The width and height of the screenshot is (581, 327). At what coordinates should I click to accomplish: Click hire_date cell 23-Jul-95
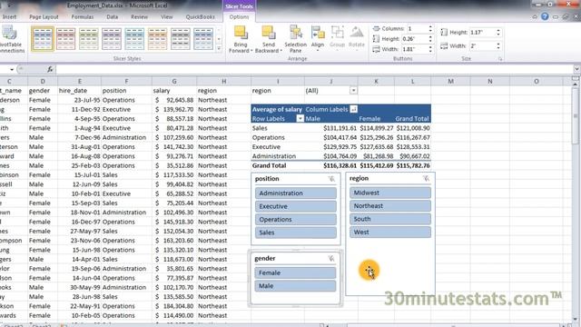[x=79, y=100]
